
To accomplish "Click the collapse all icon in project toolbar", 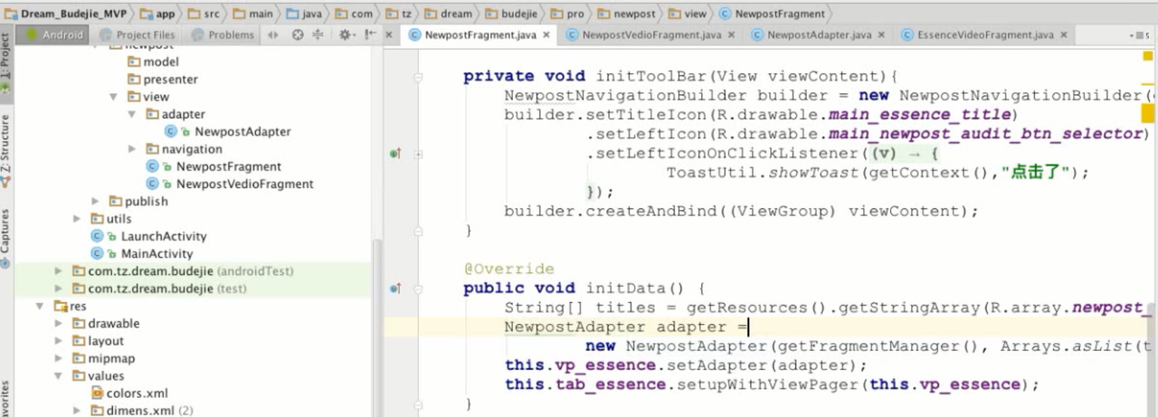I will point(318,35).
